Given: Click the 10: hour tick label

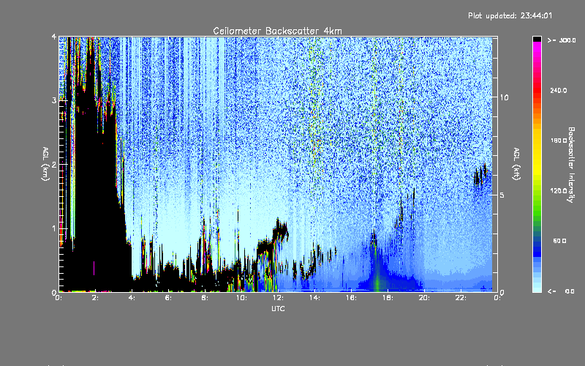Looking at the screenshot, I should point(241,298).
